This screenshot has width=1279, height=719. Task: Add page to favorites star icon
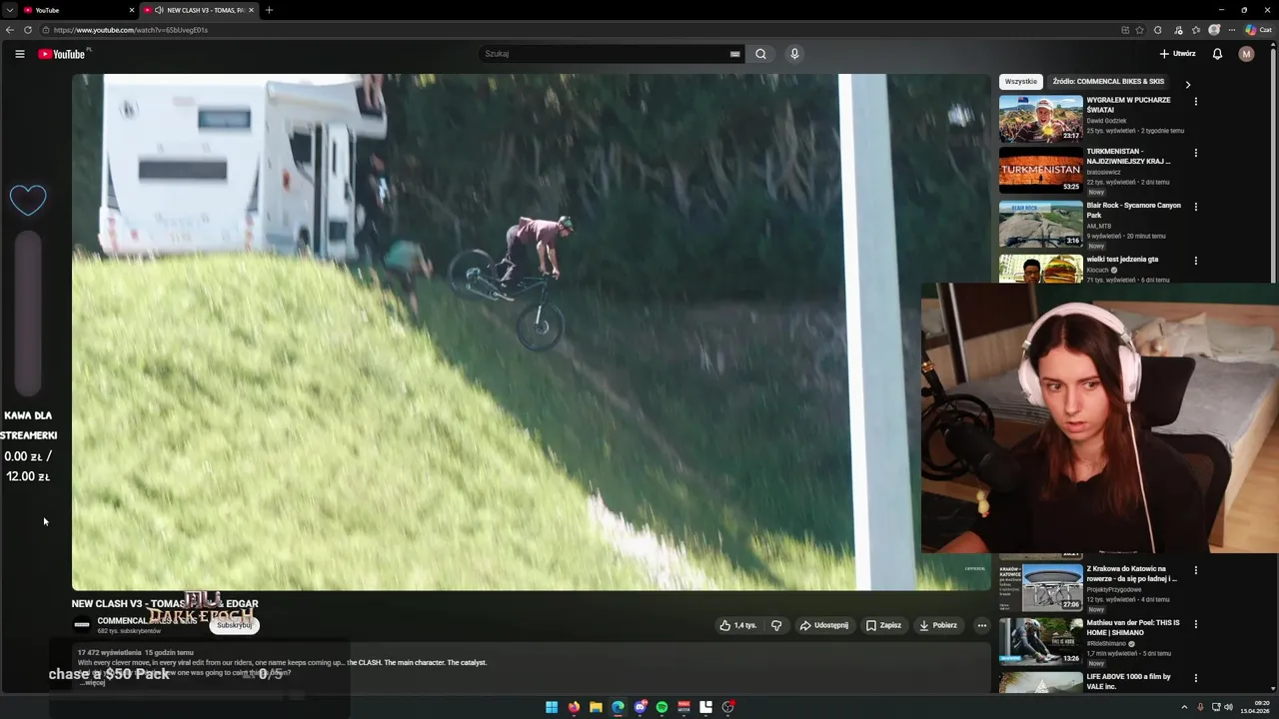[1140, 30]
